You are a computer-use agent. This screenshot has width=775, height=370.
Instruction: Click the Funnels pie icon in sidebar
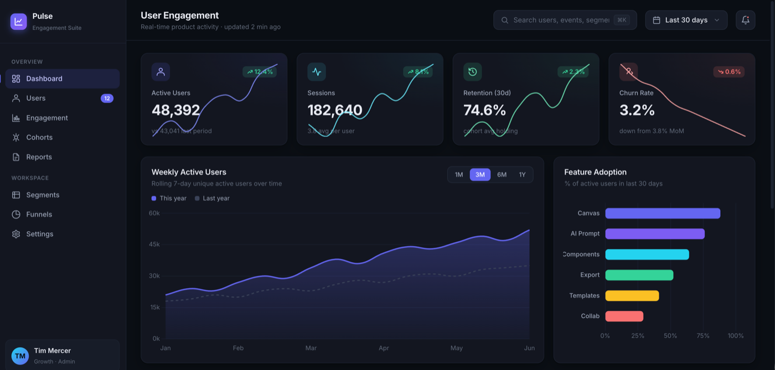coord(16,215)
